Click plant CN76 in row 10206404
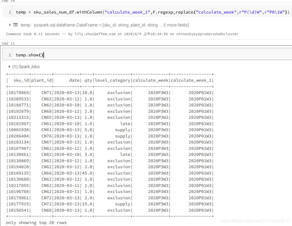Viewport: 292px width, 226px height. coord(47,136)
